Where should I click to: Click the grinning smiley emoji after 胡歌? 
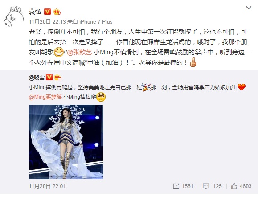pyautogui.click(x=59, y=52)
